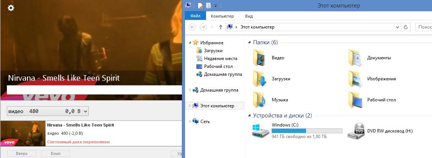Viewport: 432px width, 158px height.
Task: Click the red 'Системный диск переполнен' message
Action: pyautogui.click(x=79, y=142)
